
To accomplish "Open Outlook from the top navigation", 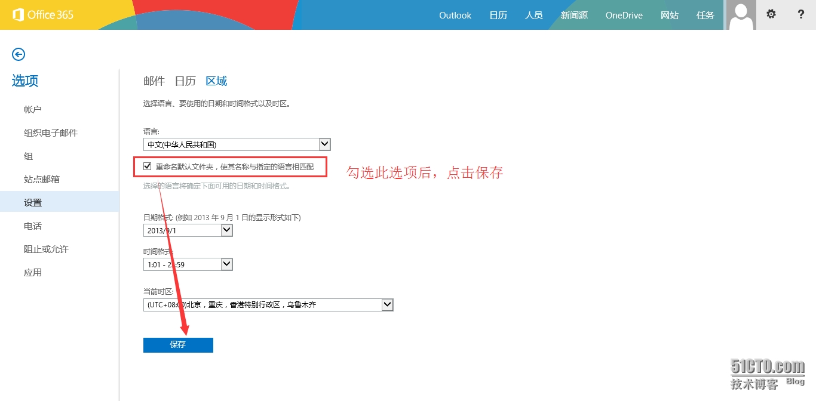I will click(x=455, y=16).
